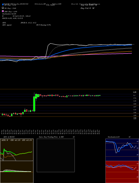Viewport: 139px width, 183px height.
Task: Click the 'Avg Vol: 0.037 M' label
Action: (89, 5)
